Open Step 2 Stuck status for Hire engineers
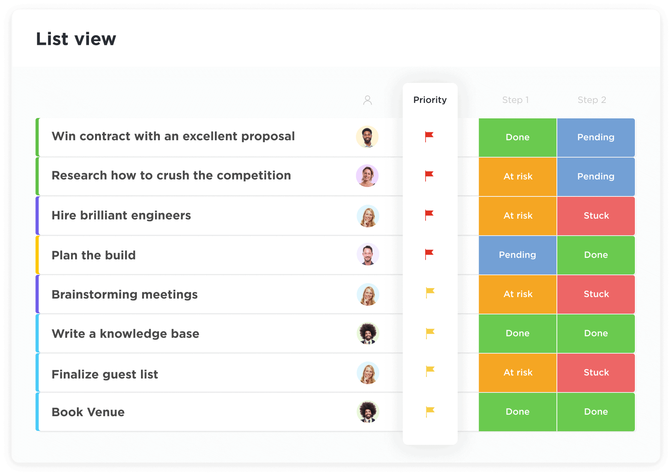 coord(596,216)
